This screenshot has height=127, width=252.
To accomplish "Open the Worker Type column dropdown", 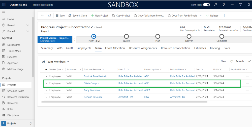I will tap(63, 69).
